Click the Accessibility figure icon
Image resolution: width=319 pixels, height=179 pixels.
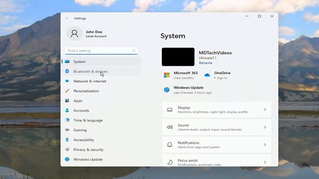(67, 139)
